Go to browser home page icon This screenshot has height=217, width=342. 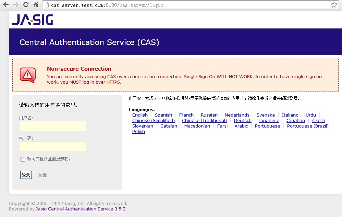pos(36,4)
